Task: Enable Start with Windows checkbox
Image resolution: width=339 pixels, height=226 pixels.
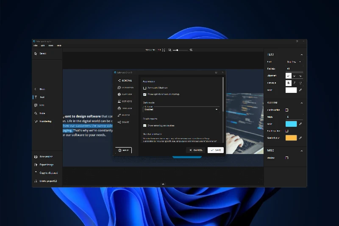Action: tap(144, 88)
